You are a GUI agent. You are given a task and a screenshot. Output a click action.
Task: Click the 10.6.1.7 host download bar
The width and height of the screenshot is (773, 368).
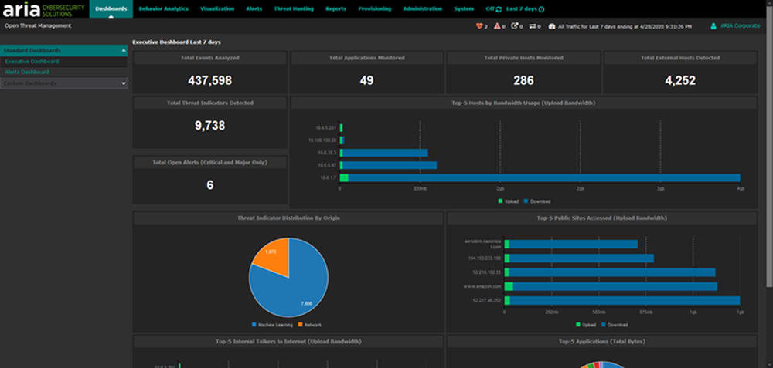544,178
